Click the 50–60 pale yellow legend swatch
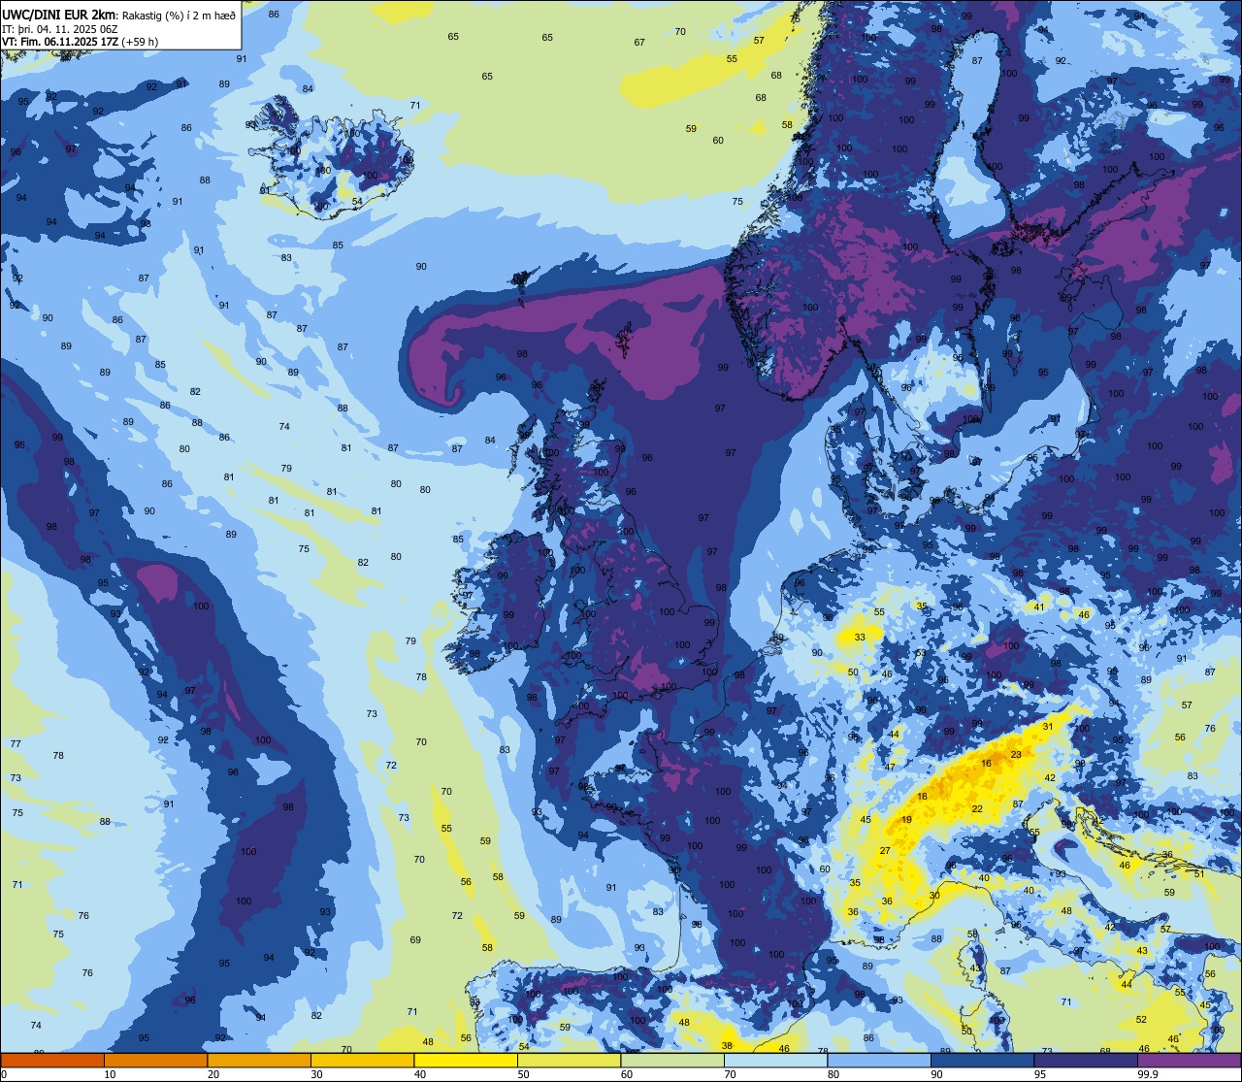This screenshot has height=1082, width=1242. click(x=569, y=1060)
